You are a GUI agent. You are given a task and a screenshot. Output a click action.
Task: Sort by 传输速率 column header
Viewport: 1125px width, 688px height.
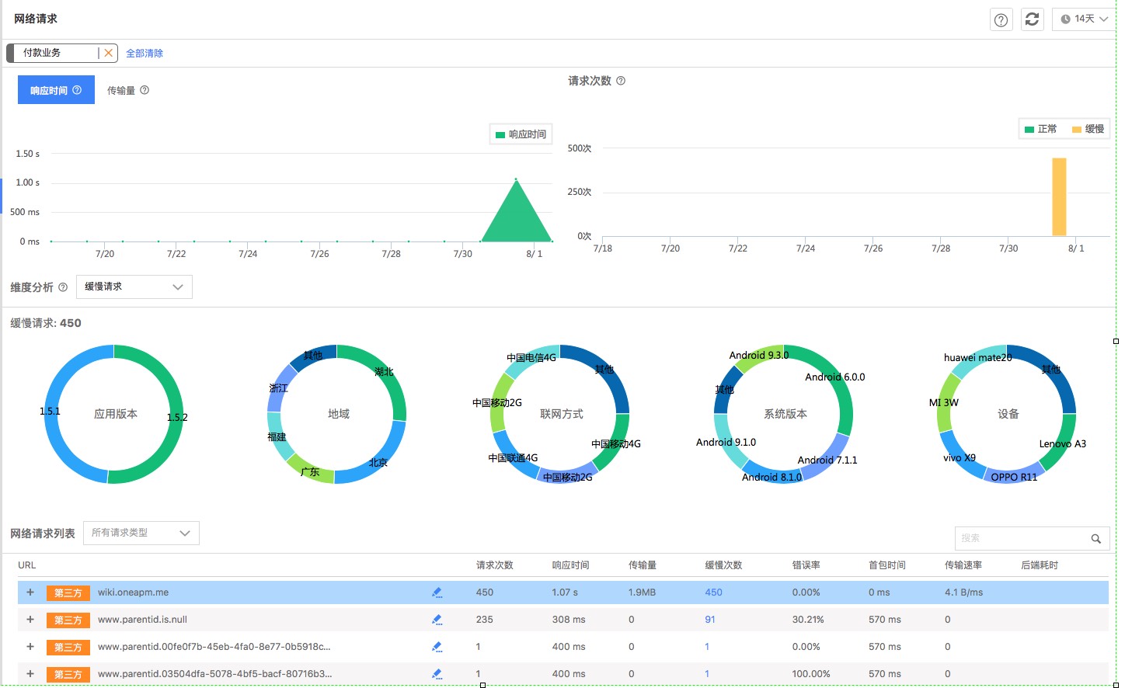coord(963,565)
